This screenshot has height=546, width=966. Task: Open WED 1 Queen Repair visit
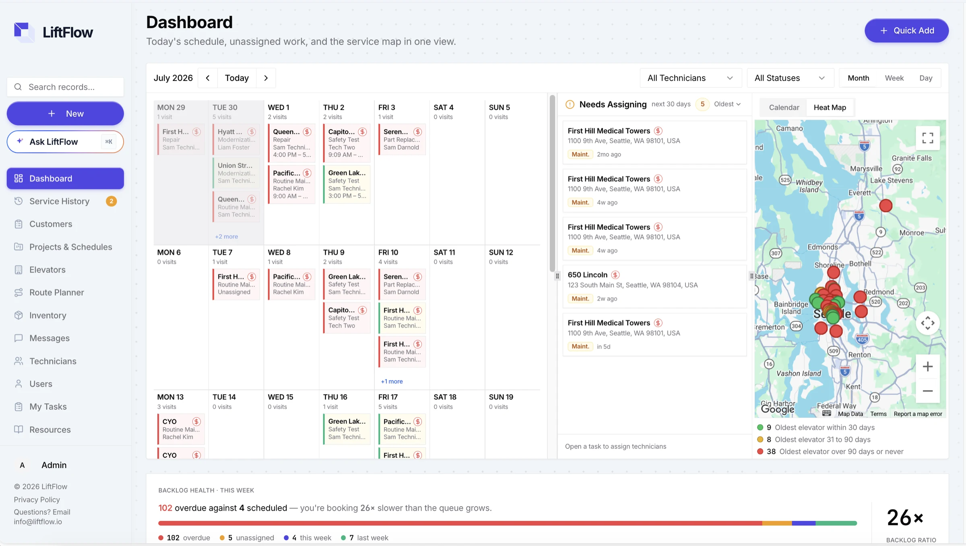292,143
